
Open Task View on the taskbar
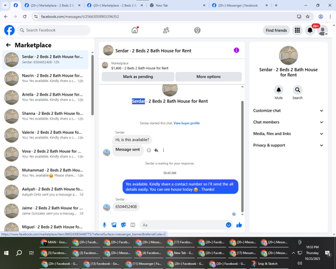32,253
